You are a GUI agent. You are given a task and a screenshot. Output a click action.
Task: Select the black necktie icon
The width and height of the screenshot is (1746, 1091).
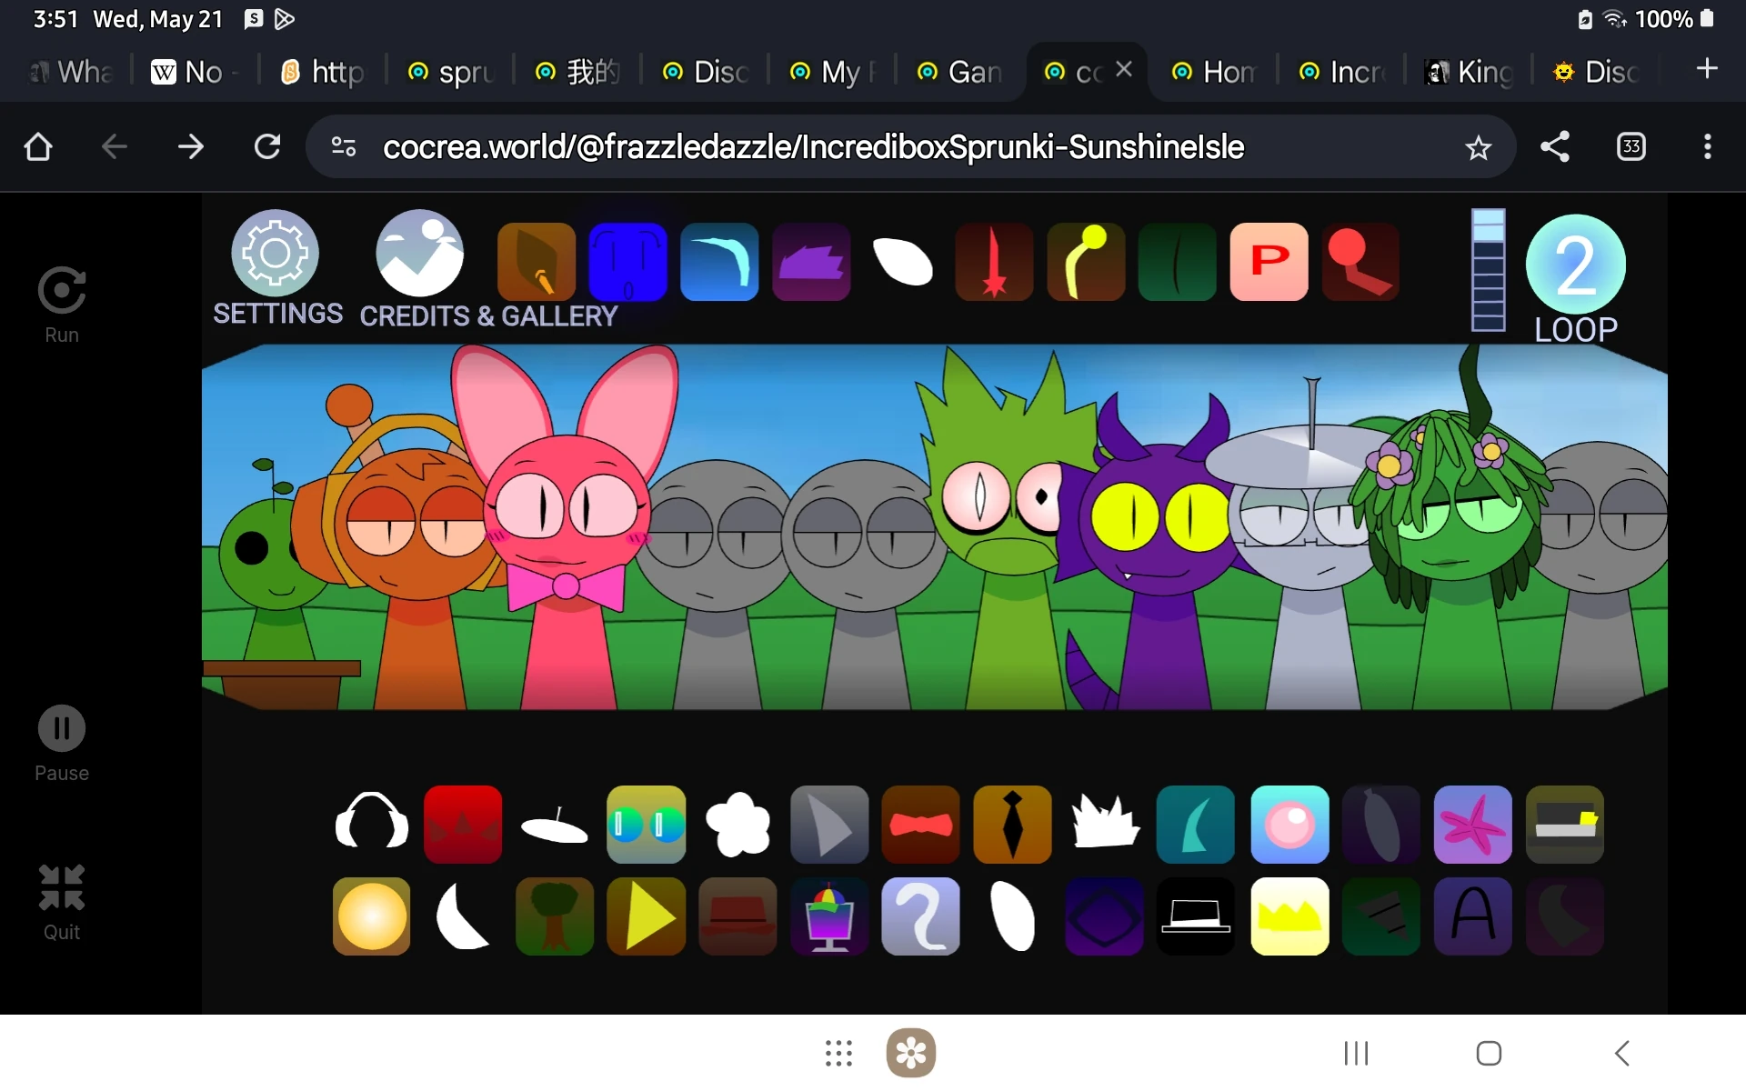(x=1012, y=824)
